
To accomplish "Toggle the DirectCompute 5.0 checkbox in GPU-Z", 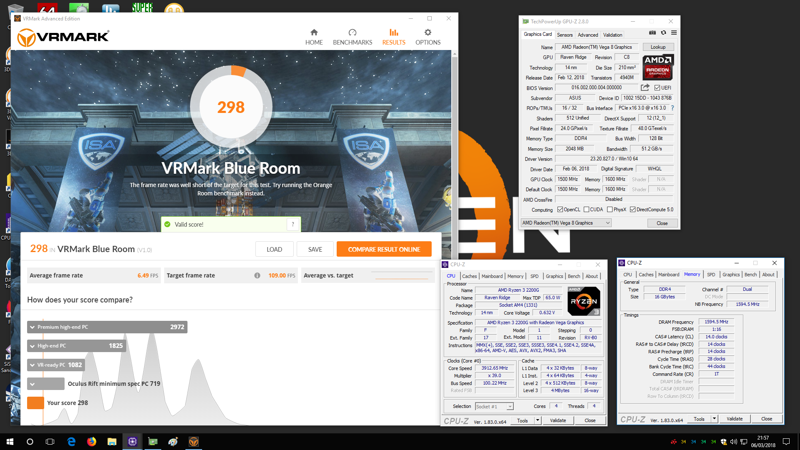I will (x=633, y=210).
